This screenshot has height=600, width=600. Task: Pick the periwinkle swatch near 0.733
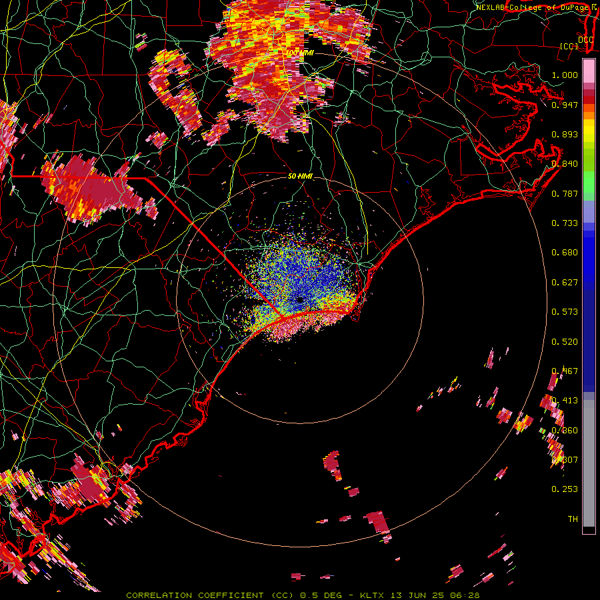pyautogui.click(x=589, y=212)
